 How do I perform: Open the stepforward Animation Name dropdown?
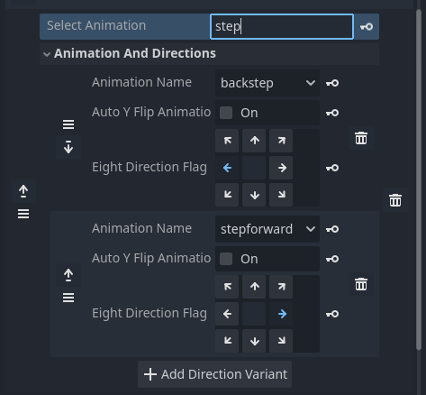(267, 229)
